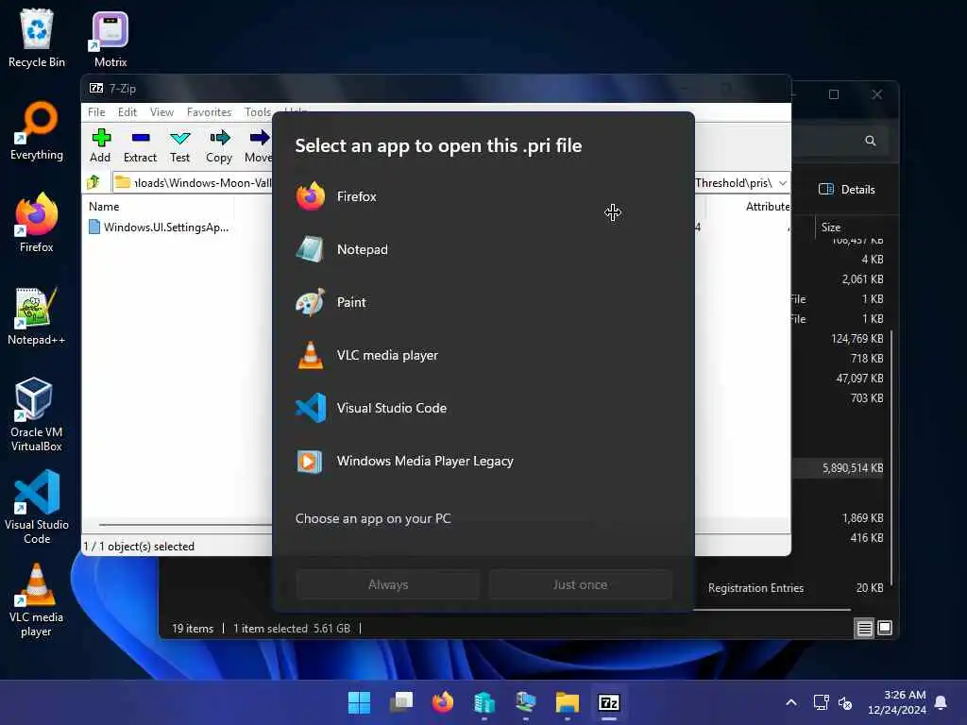Open Oracle VM VirtualBox desktop shortcut
Screen dimensions: 967x725
pos(37,414)
